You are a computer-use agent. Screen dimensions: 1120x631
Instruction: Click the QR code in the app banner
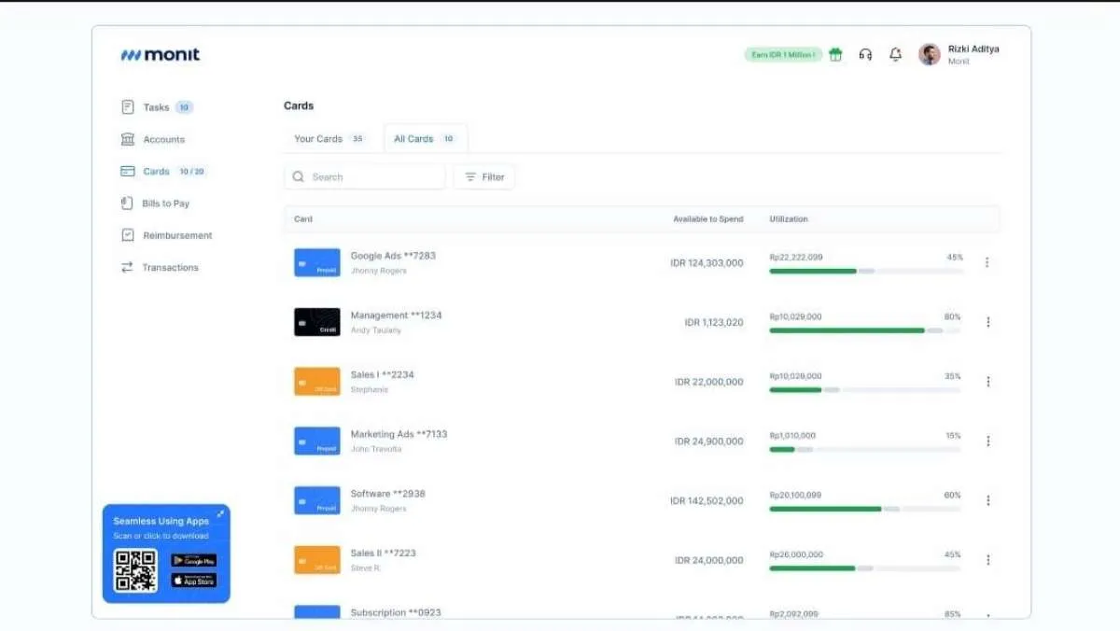click(135, 570)
